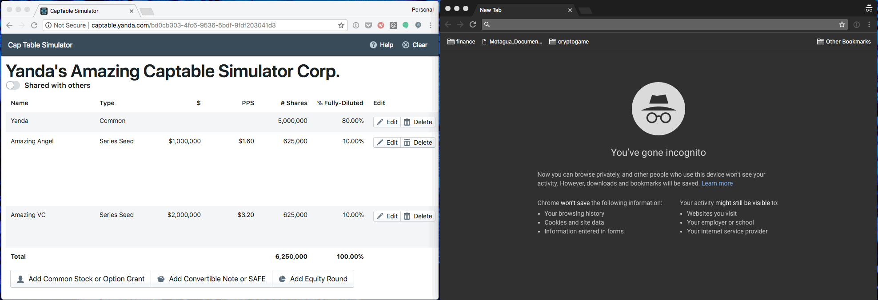Close the CapTable Simulator tab
This screenshot has height=300, width=878.
pos(132,11)
